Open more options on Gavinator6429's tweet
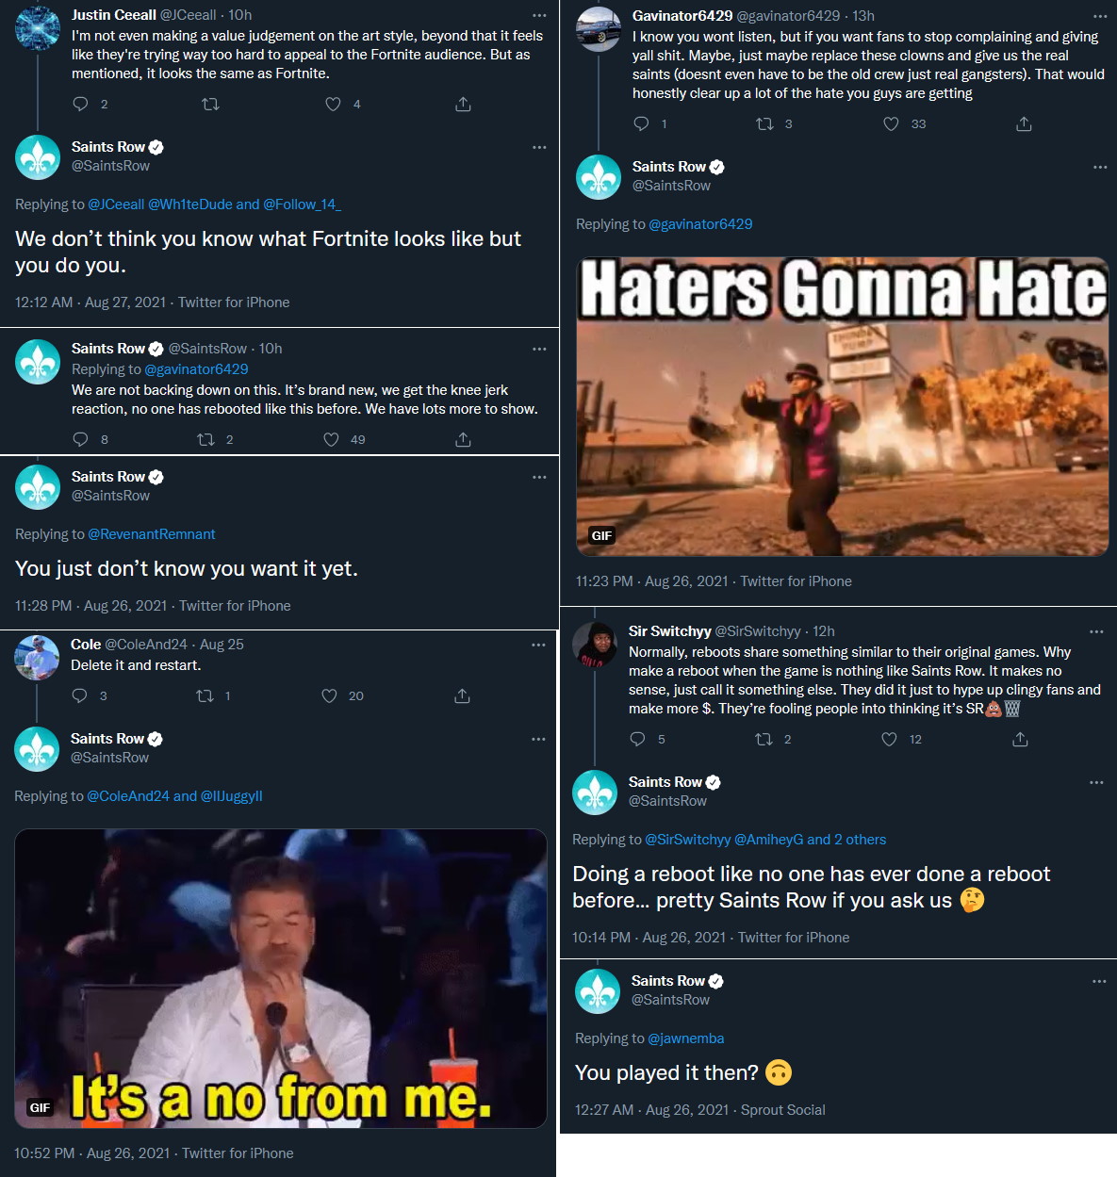 (1100, 16)
